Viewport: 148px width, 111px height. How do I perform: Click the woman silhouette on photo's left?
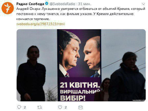[x=31, y=73]
